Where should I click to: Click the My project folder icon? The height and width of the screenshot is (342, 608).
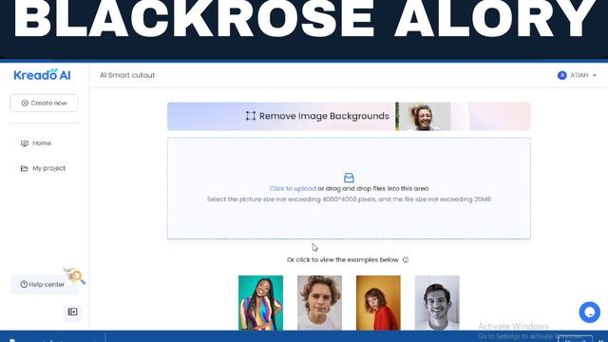click(x=25, y=168)
